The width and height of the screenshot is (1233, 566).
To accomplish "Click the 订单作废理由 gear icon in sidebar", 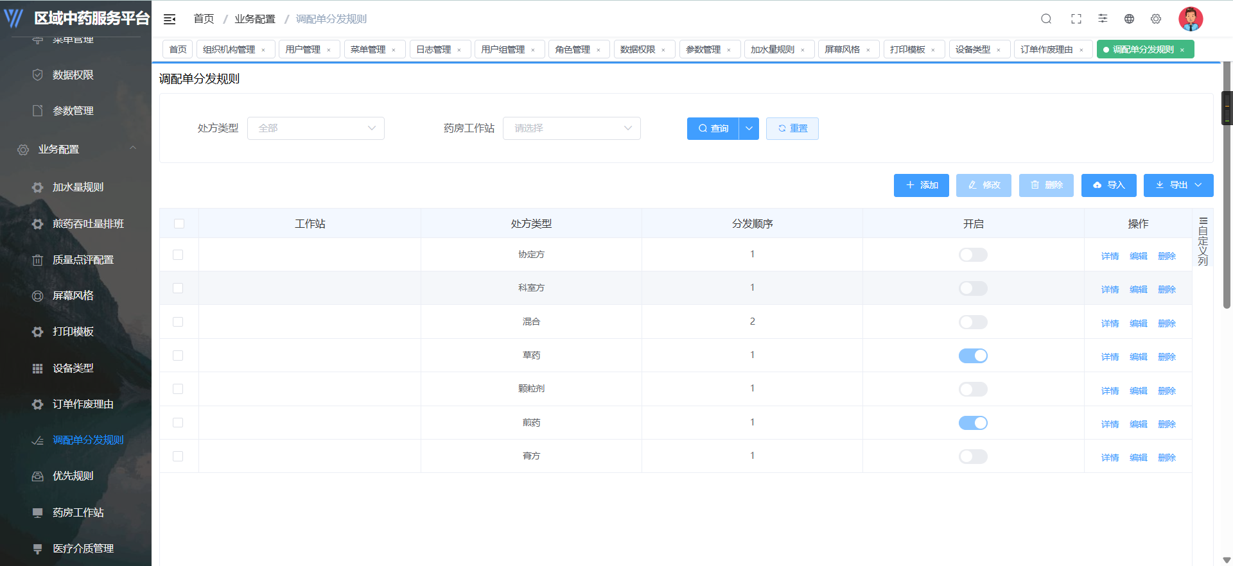I will (38, 404).
